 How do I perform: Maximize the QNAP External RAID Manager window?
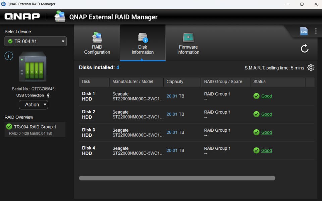point(302,4)
